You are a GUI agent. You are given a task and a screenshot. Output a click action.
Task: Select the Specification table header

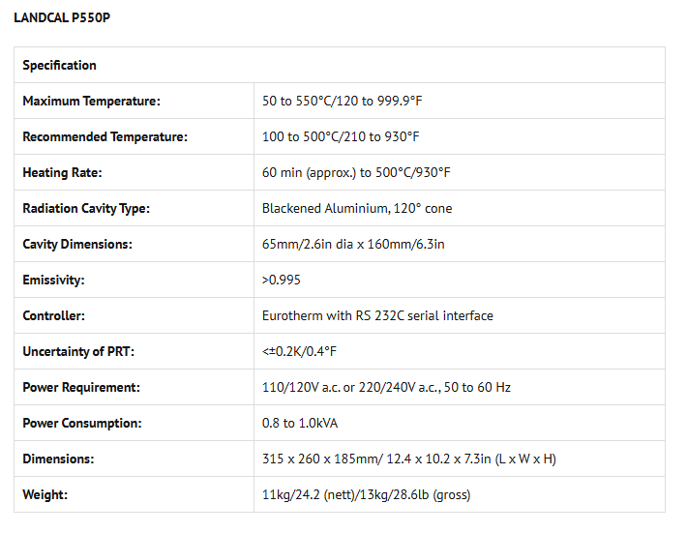(60, 66)
